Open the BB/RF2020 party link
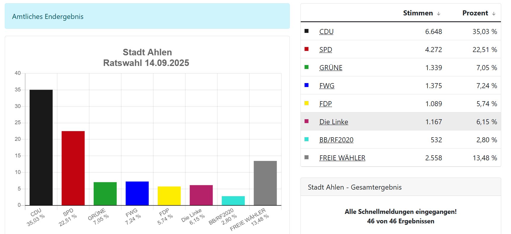This screenshot has height=234, width=511. 336,140
